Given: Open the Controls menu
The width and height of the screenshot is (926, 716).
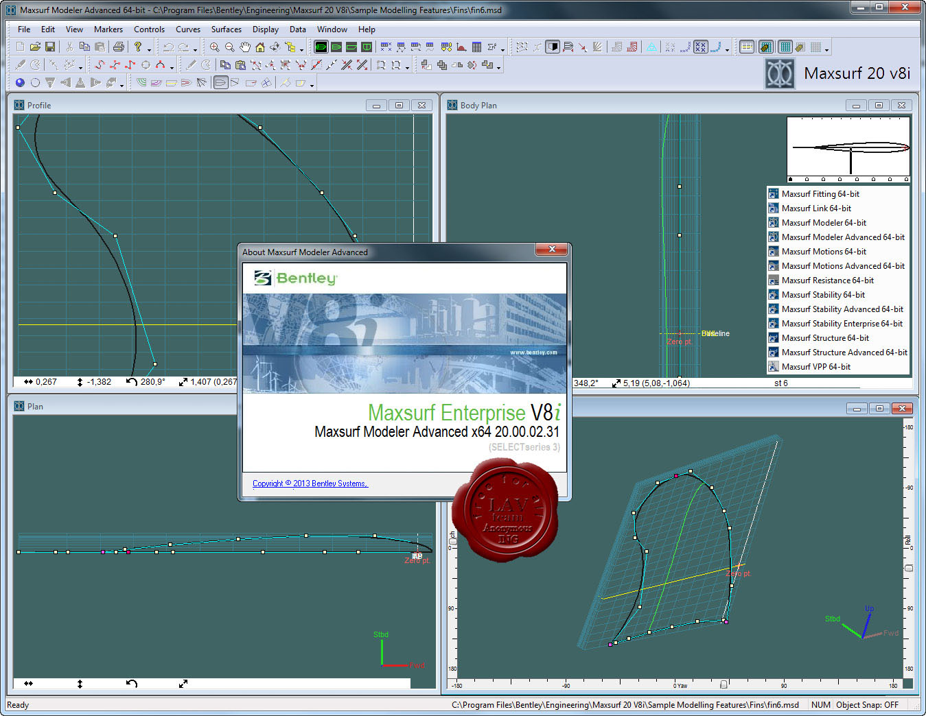Looking at the screenshot, I should (149, 29).
